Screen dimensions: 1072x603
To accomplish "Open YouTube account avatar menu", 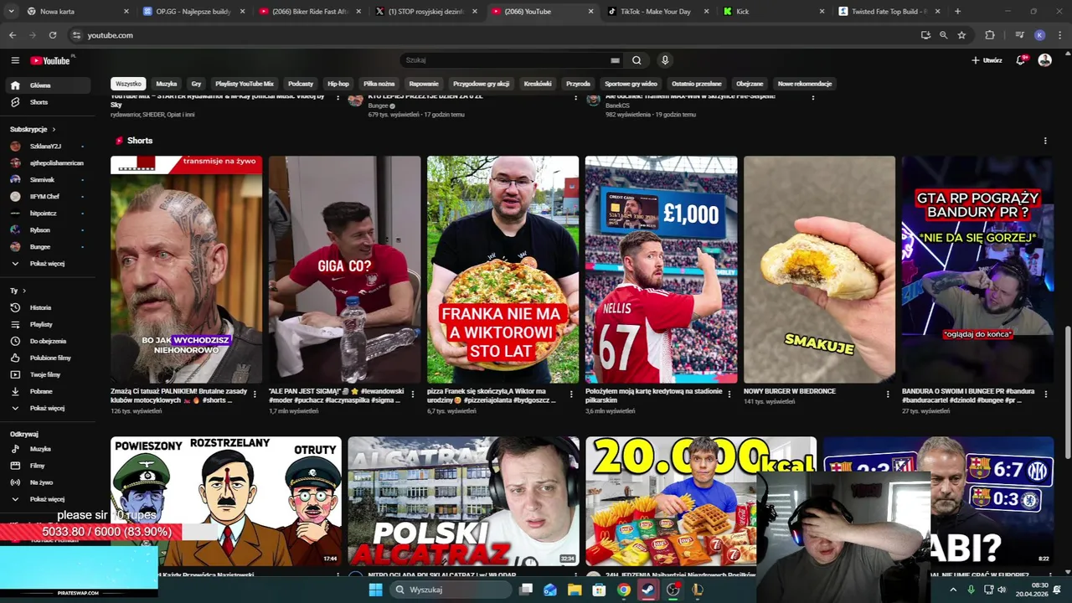I will (1044, 60).
